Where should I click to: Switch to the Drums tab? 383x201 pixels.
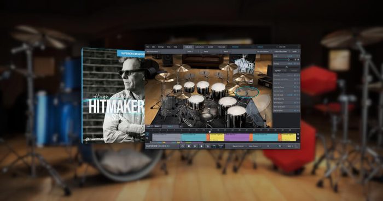tap(189, 47)
